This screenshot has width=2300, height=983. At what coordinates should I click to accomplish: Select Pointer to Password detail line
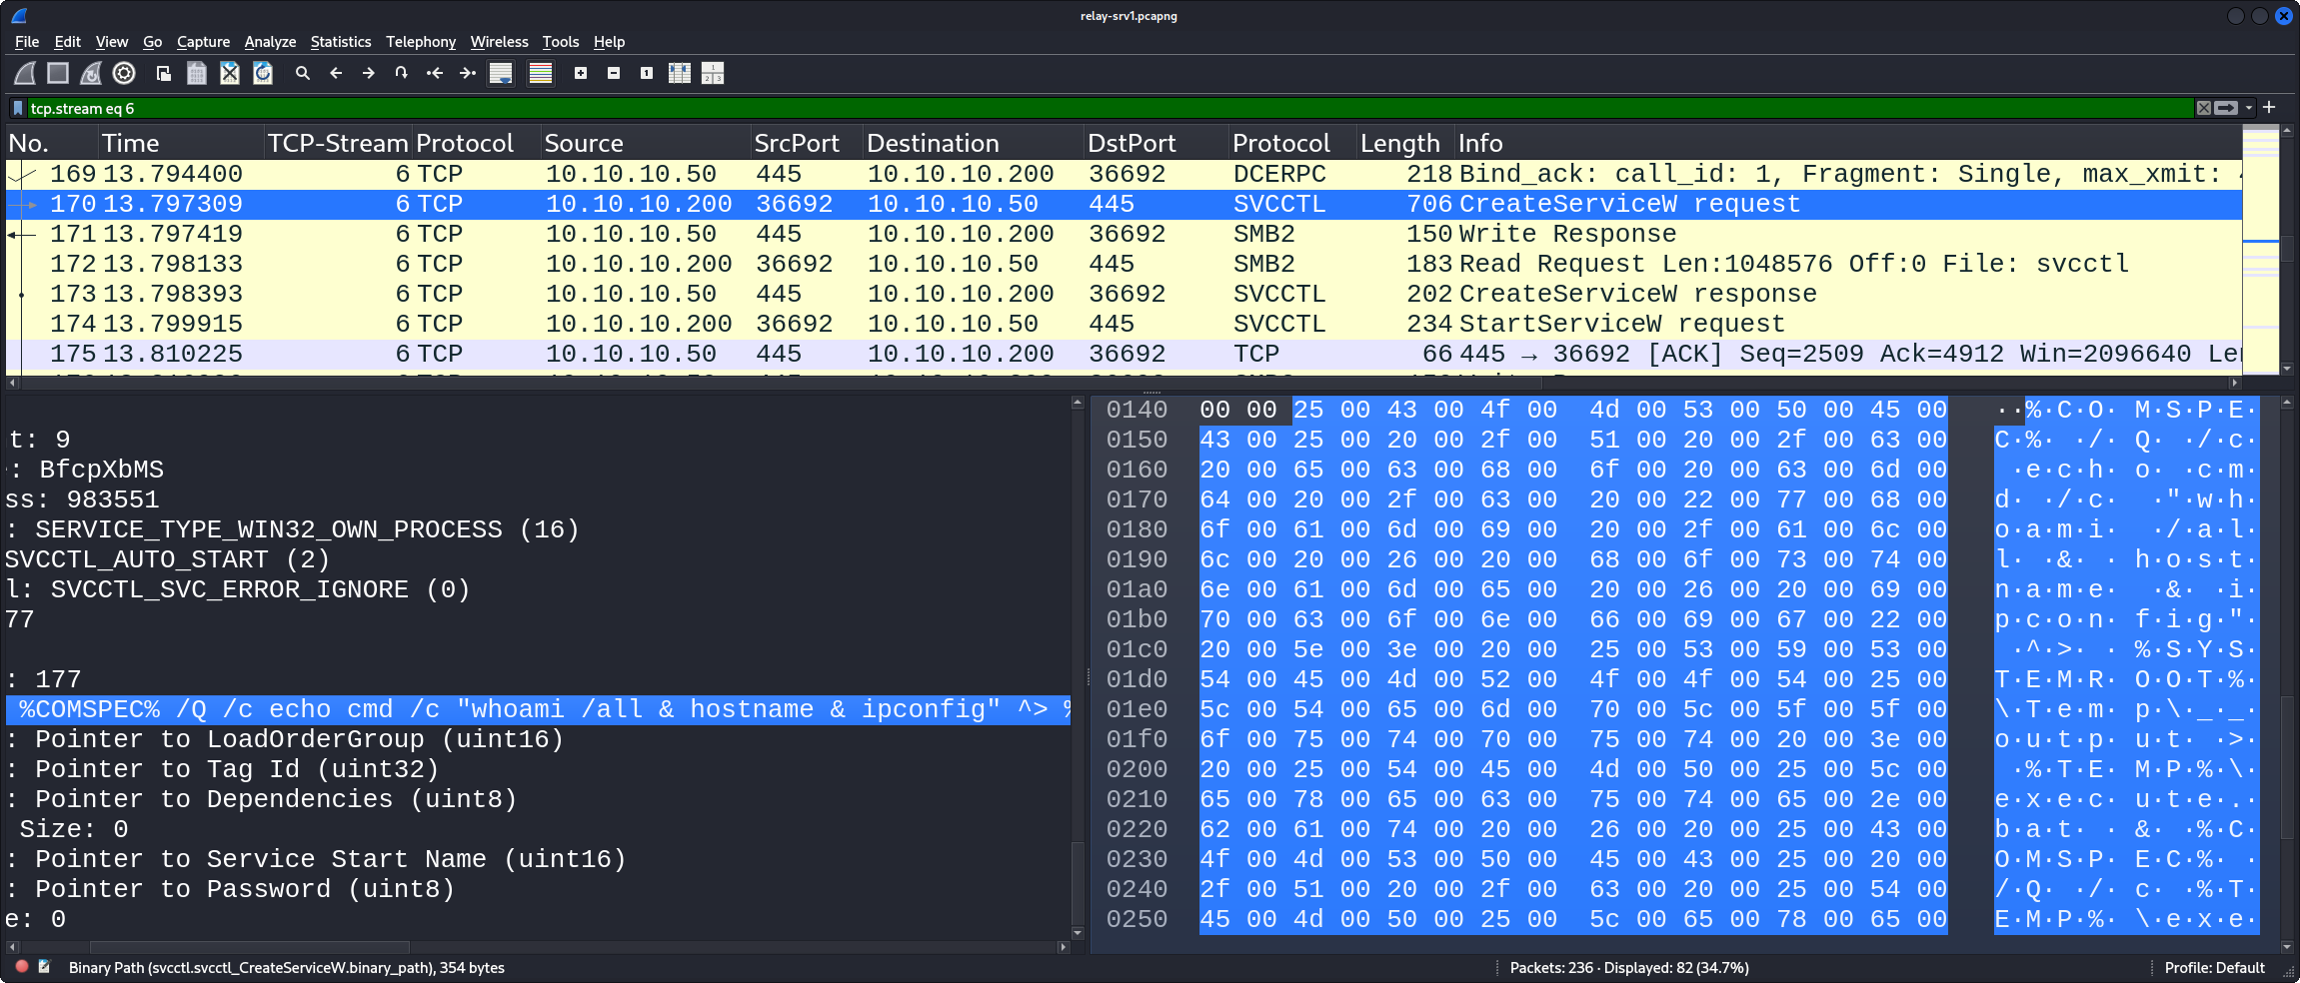538,889
